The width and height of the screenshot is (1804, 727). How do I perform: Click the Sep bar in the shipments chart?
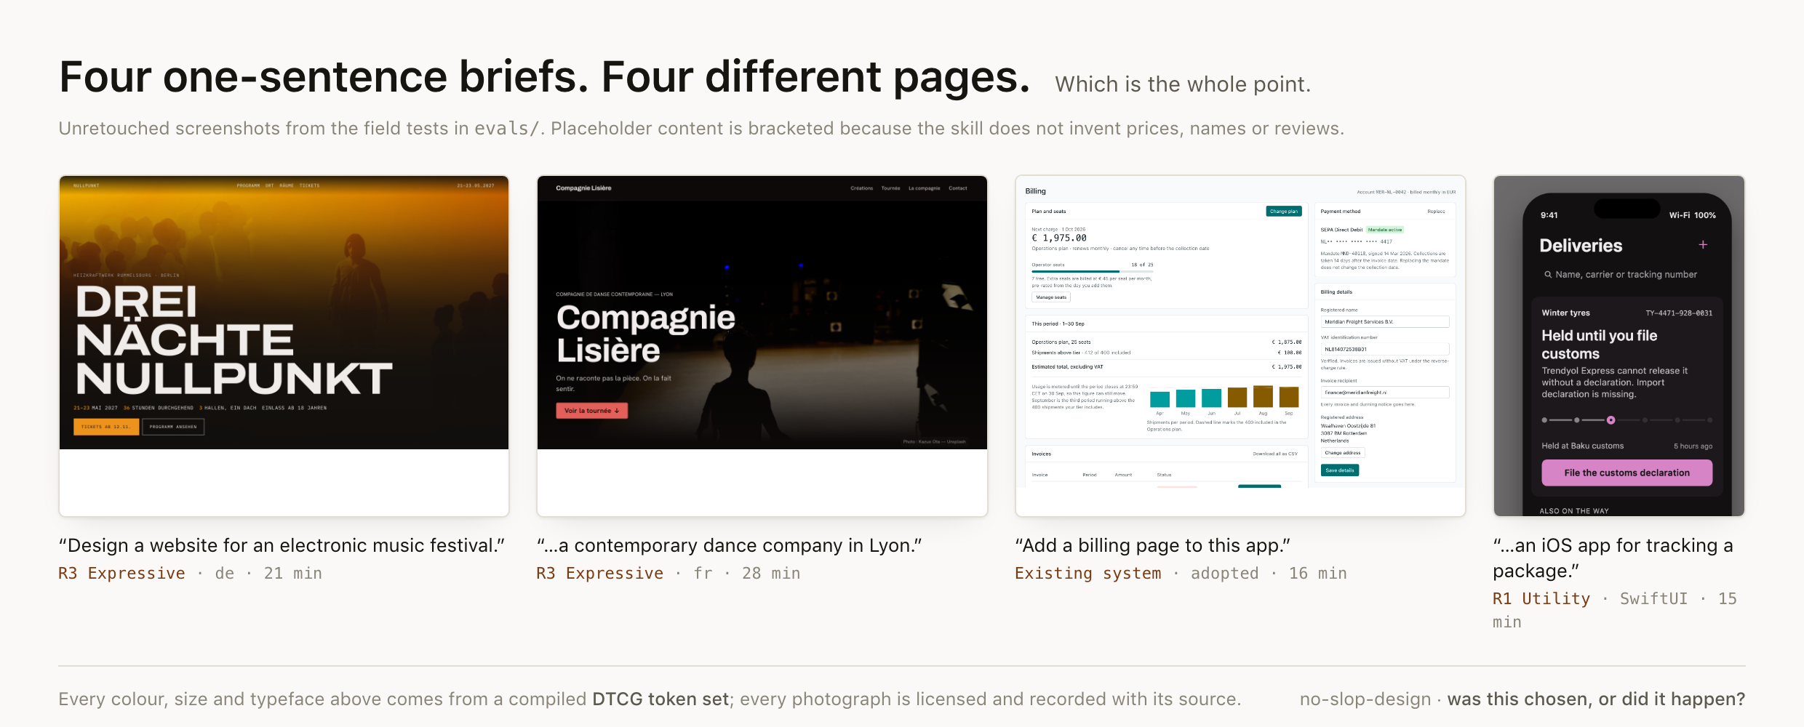pyautogui.click(x=1288, y=397)
